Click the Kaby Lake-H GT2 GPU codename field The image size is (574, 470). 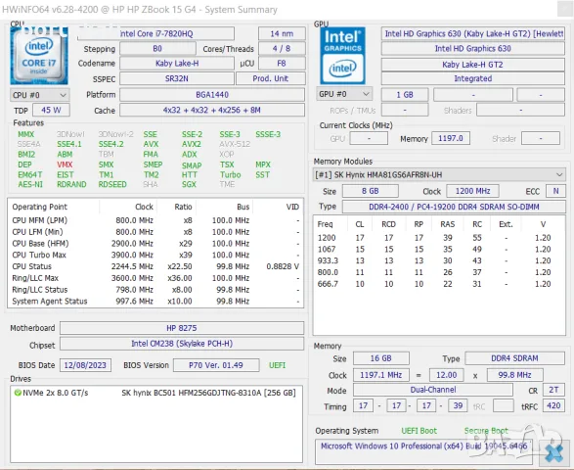click(473, 65)
